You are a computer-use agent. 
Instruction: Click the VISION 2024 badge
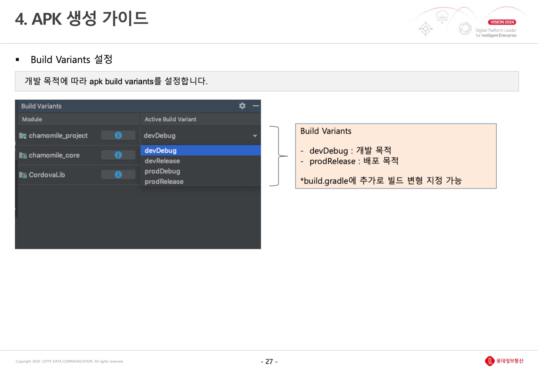coord(502,22)
